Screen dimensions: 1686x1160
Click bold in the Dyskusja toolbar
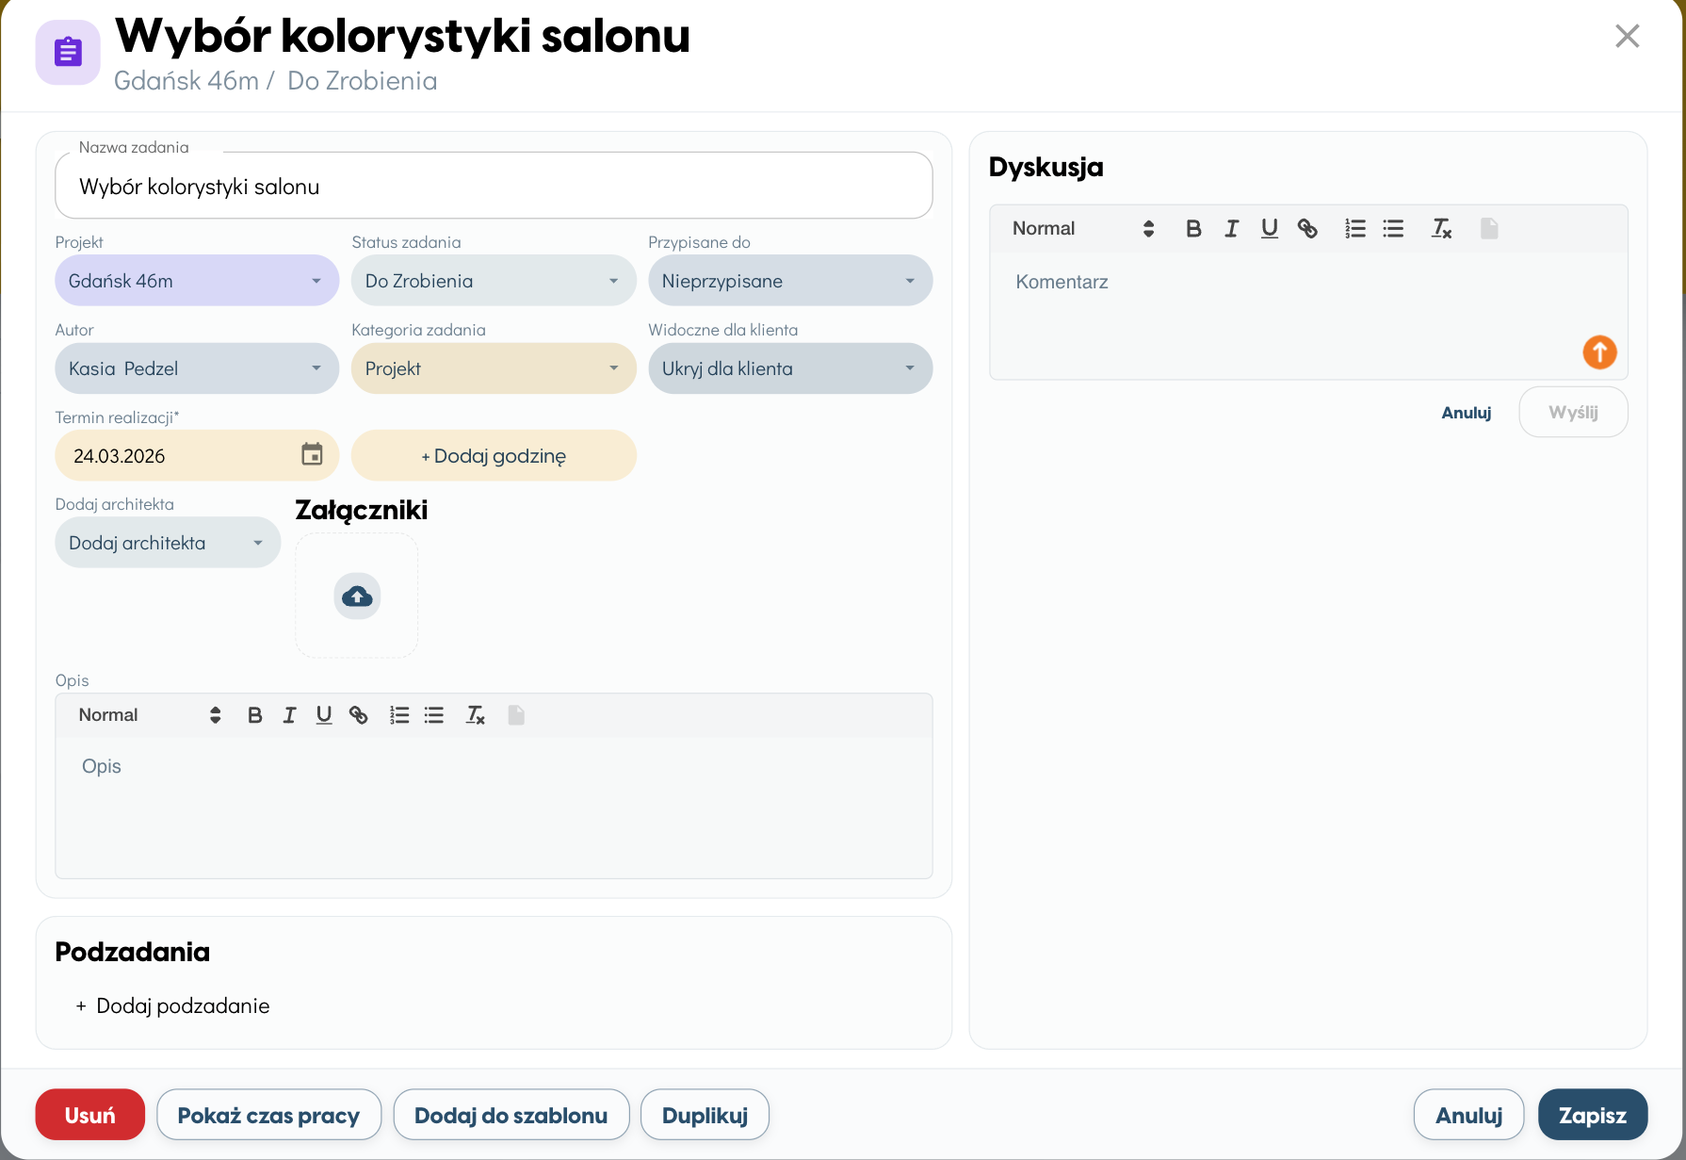click(x=1193, y=228)
